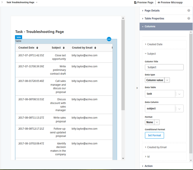Click the properties panel scrollbar up arrow

pos(191,32)
